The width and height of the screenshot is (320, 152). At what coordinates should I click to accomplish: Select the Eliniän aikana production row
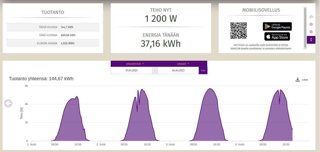point(53,43)
